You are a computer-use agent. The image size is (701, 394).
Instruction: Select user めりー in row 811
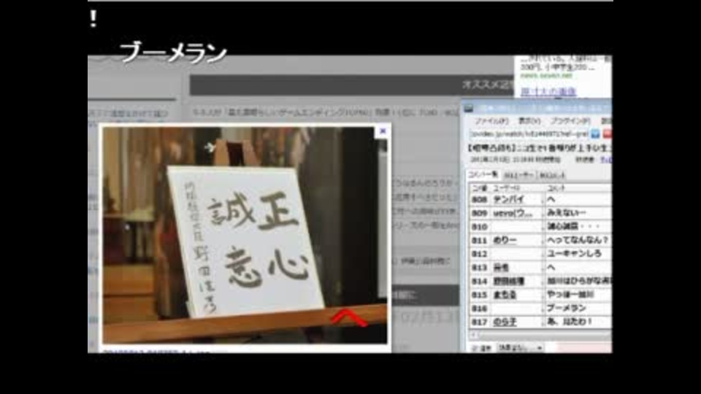[x=505, y=240]
